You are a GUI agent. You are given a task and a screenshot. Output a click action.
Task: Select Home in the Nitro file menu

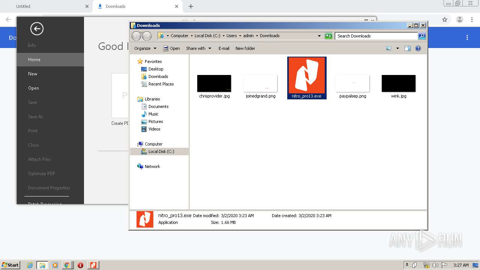coord(50,60)
